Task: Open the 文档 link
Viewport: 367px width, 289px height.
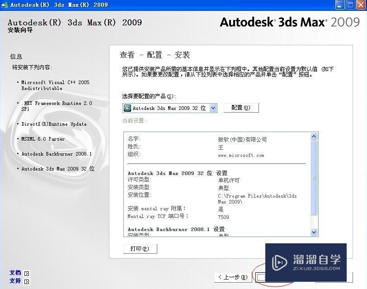Action: [15, 273]
